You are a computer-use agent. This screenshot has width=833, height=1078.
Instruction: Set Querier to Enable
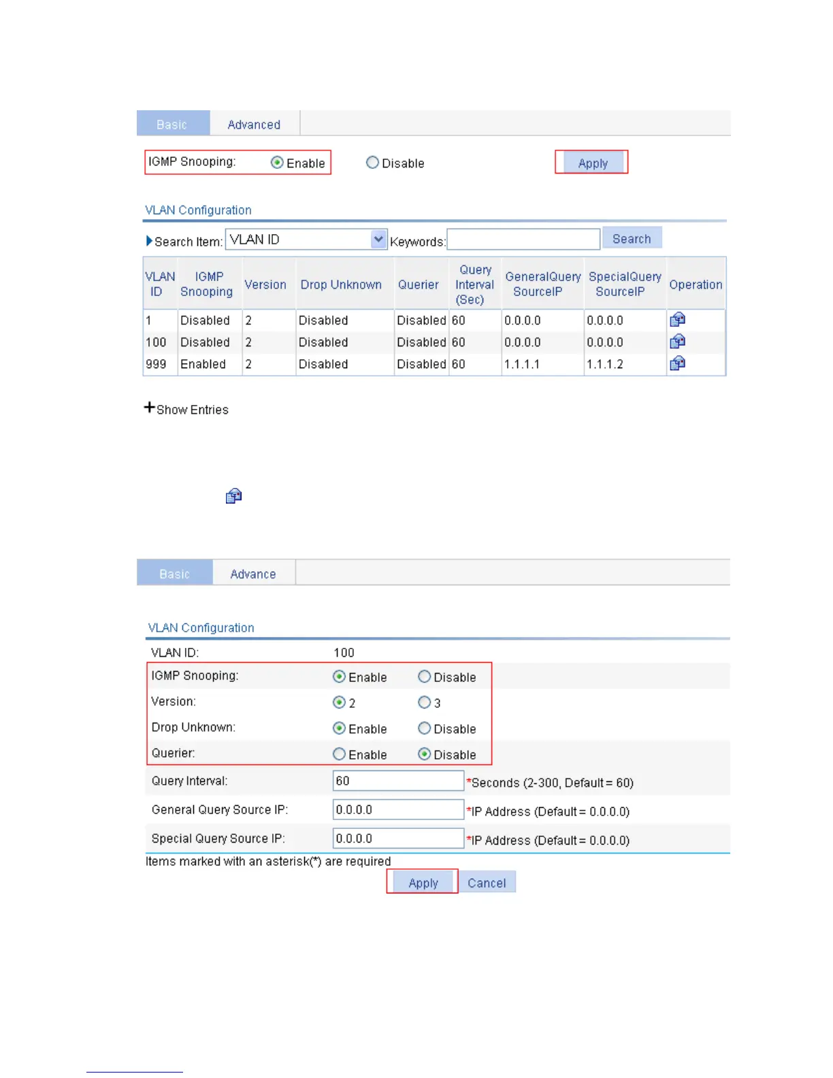(x=339, y=754)
